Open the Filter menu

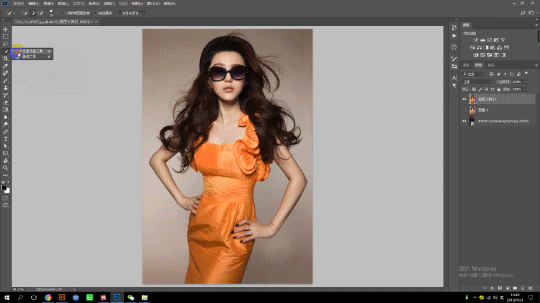coord(109,3)
